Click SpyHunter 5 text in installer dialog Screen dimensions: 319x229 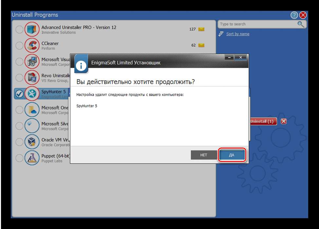point(87,106)
